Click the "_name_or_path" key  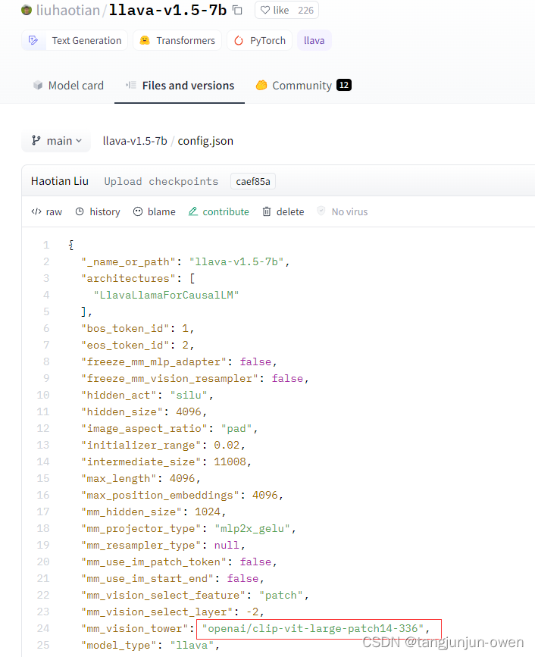point(128,262)
